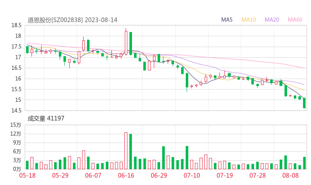
Task: Click the 15.5 price axis label
Action: click(16, 89)
